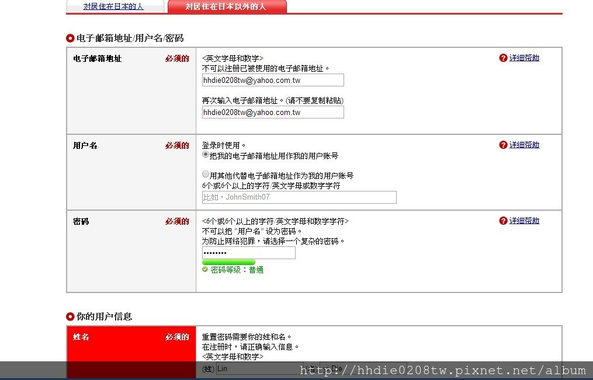
Task: Select radio 把我的电子邮箱地址用作我的用户账号
Action: coord(206,155)
